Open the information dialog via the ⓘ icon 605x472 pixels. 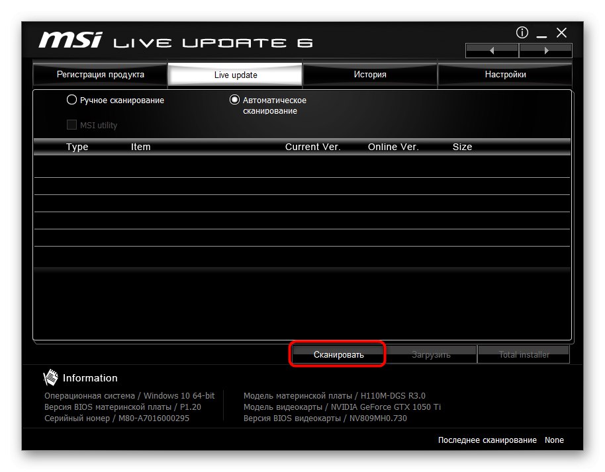522,32
